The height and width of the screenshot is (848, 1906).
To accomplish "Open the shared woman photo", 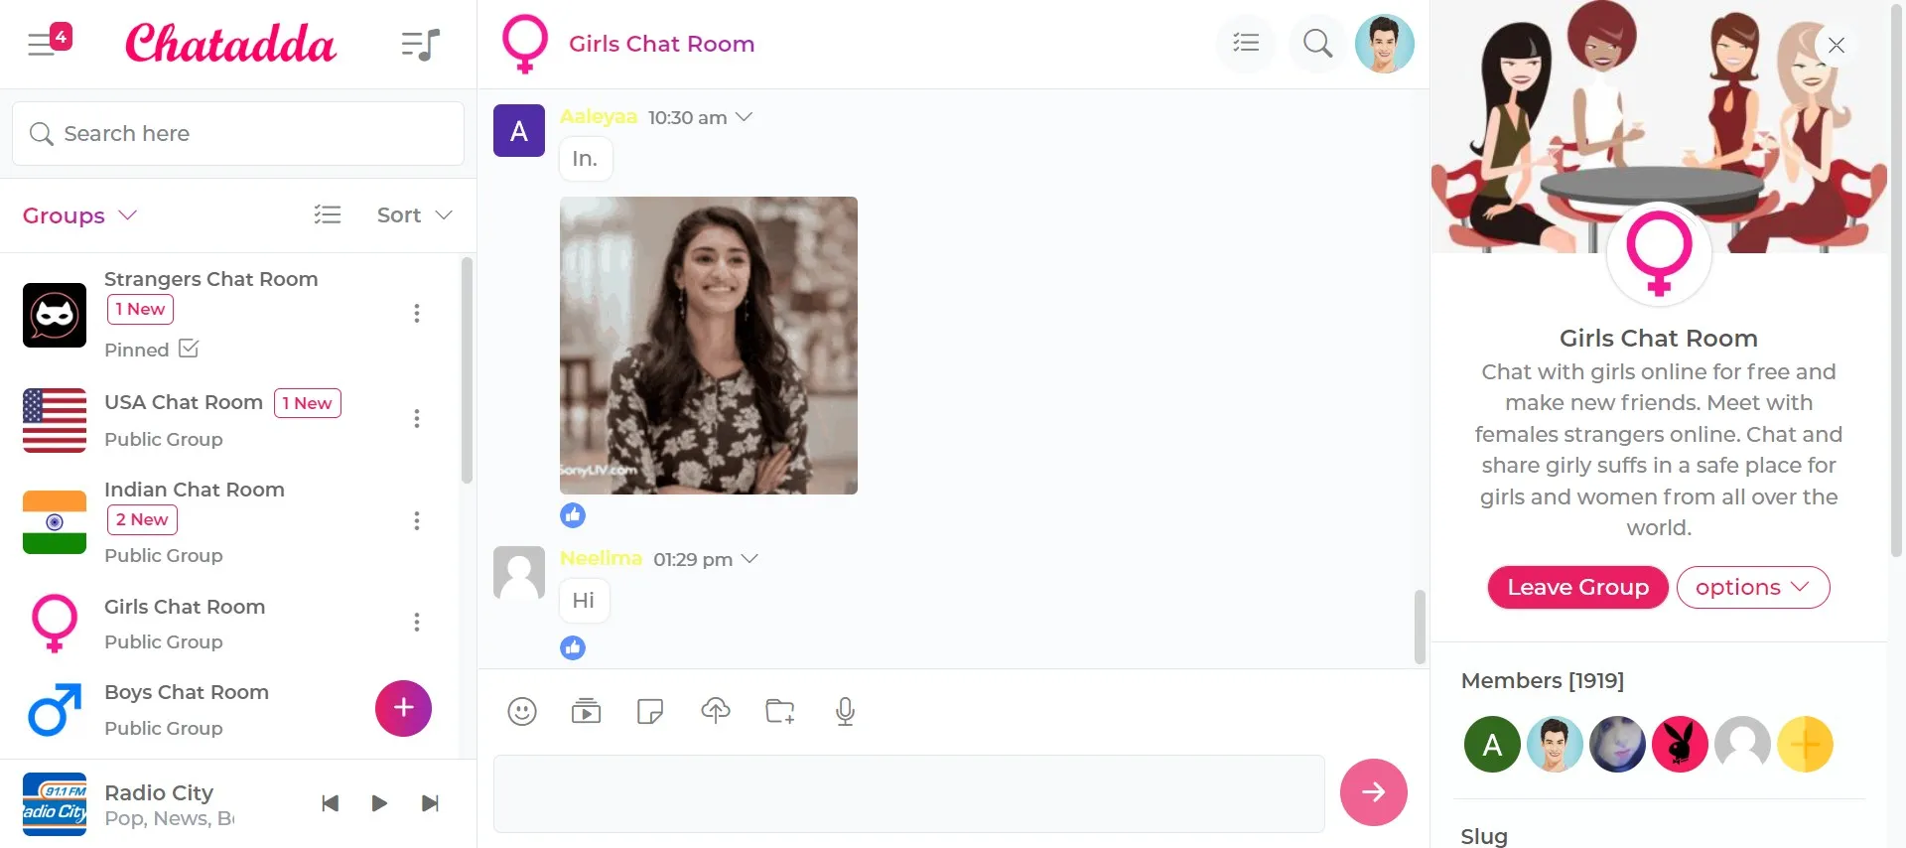I will pos(709,346).
